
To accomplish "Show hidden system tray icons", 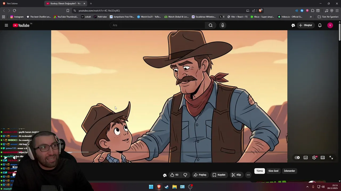I will 307,187.
